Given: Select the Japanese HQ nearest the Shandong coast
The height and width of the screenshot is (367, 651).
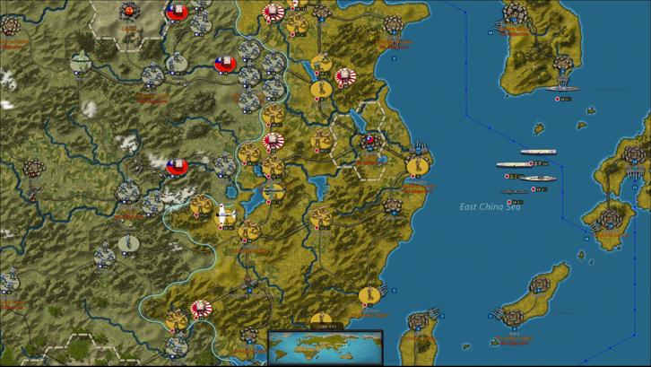Looking at the screenshot, I should pyautogui.click(x=345, y=77).
